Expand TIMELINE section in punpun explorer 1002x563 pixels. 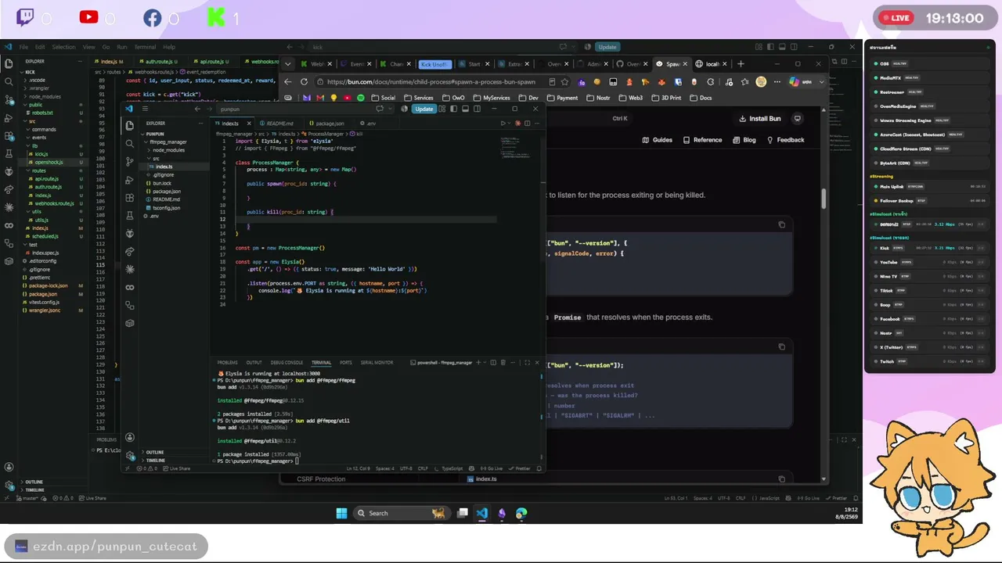click(155, 460)
